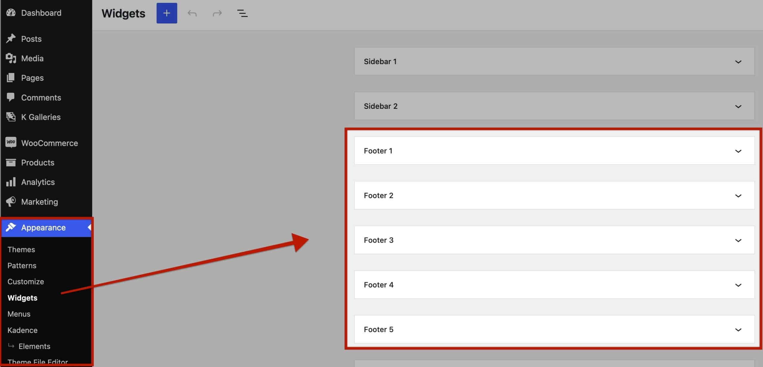This screenshot has width=763, height=367.
Task: Open K Galleries via its sidebar icon
Action: (x=11, y=117)
